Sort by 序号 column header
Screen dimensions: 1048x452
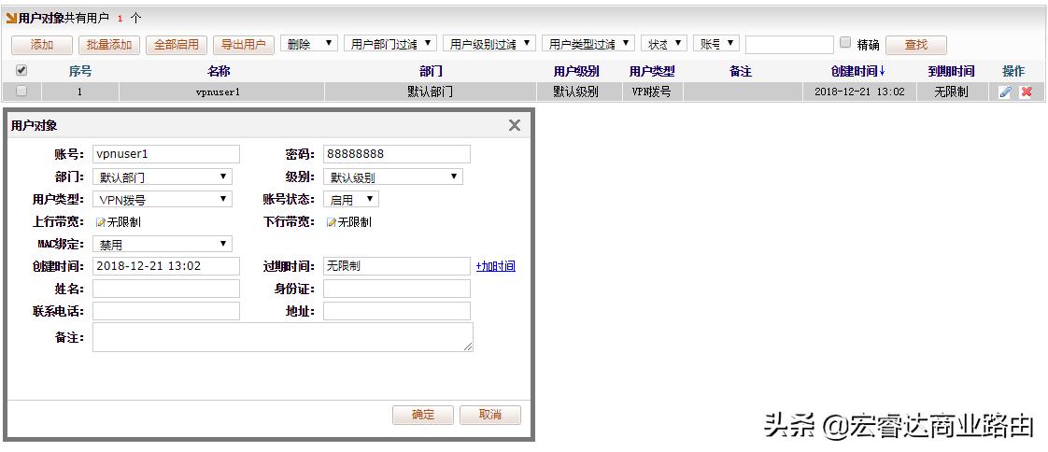(80, 71)
